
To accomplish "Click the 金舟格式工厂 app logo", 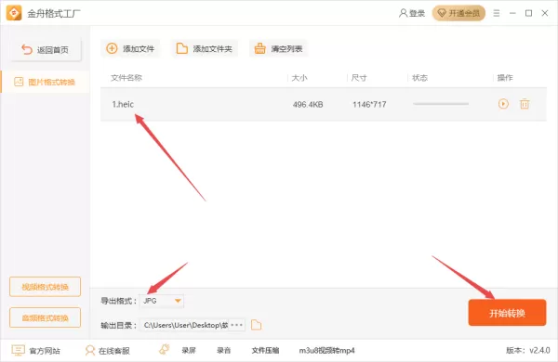I will coord(14,13).
